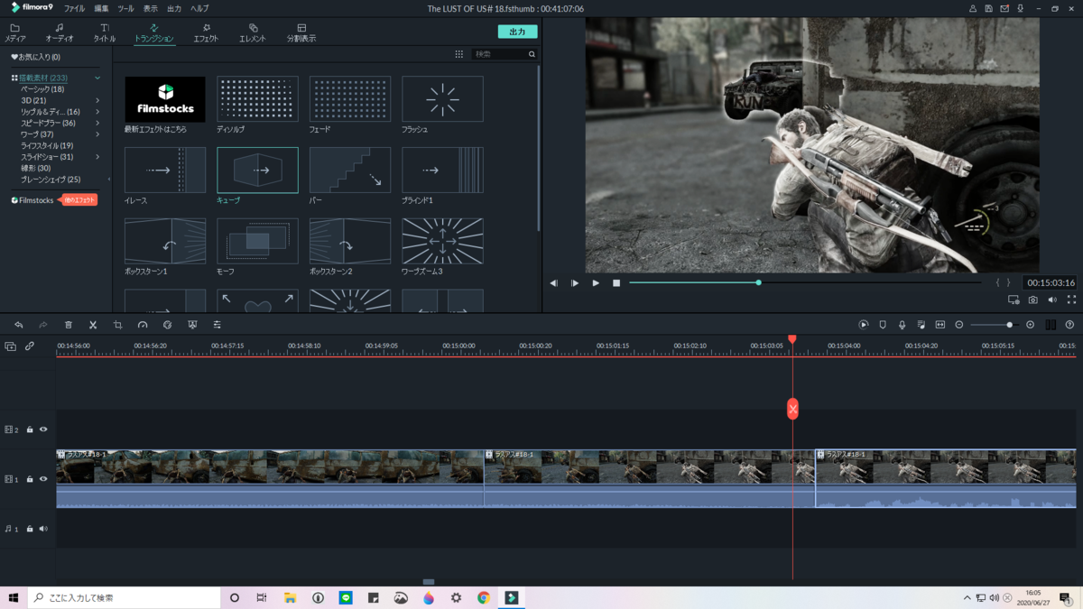Toggle auto ripple link icon

(30, 346)
